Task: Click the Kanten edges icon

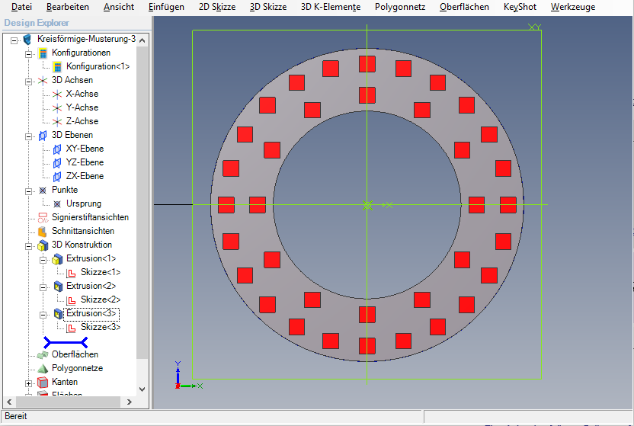Action: click(43, 382)
